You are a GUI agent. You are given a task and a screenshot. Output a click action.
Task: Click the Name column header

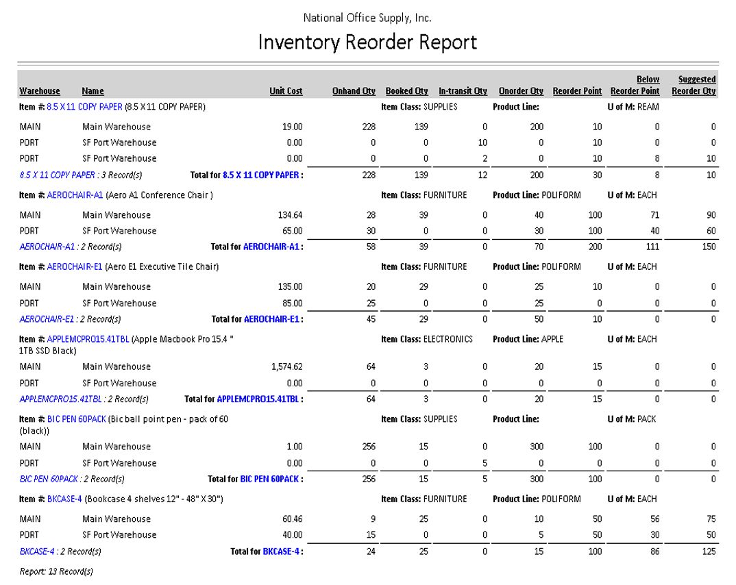(93, 91)
